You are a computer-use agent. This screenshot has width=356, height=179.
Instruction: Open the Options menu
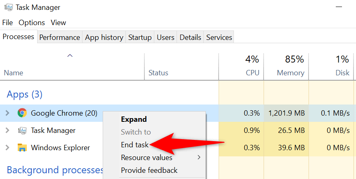point(32,23)
